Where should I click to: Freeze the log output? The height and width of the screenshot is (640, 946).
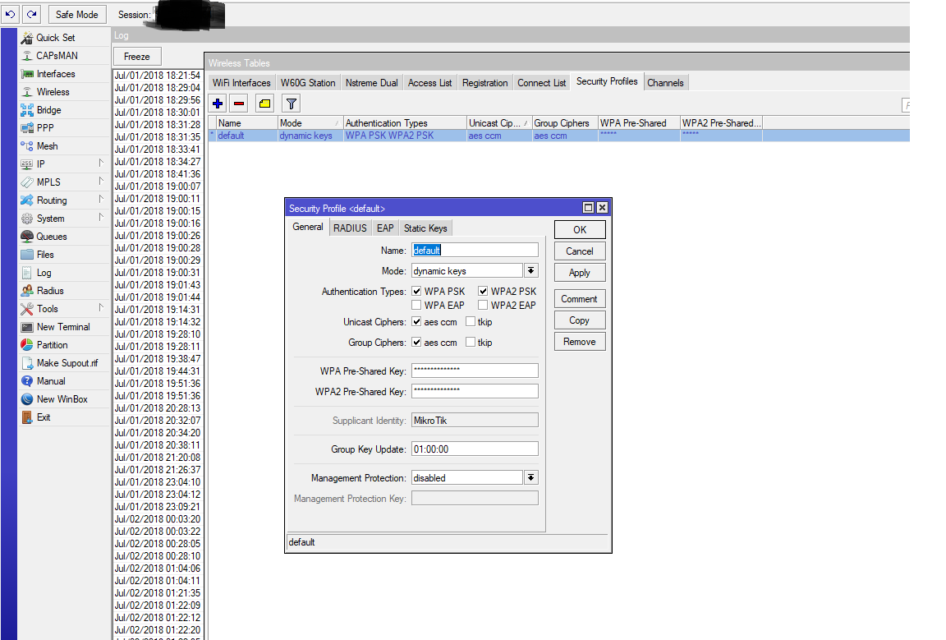136,56
